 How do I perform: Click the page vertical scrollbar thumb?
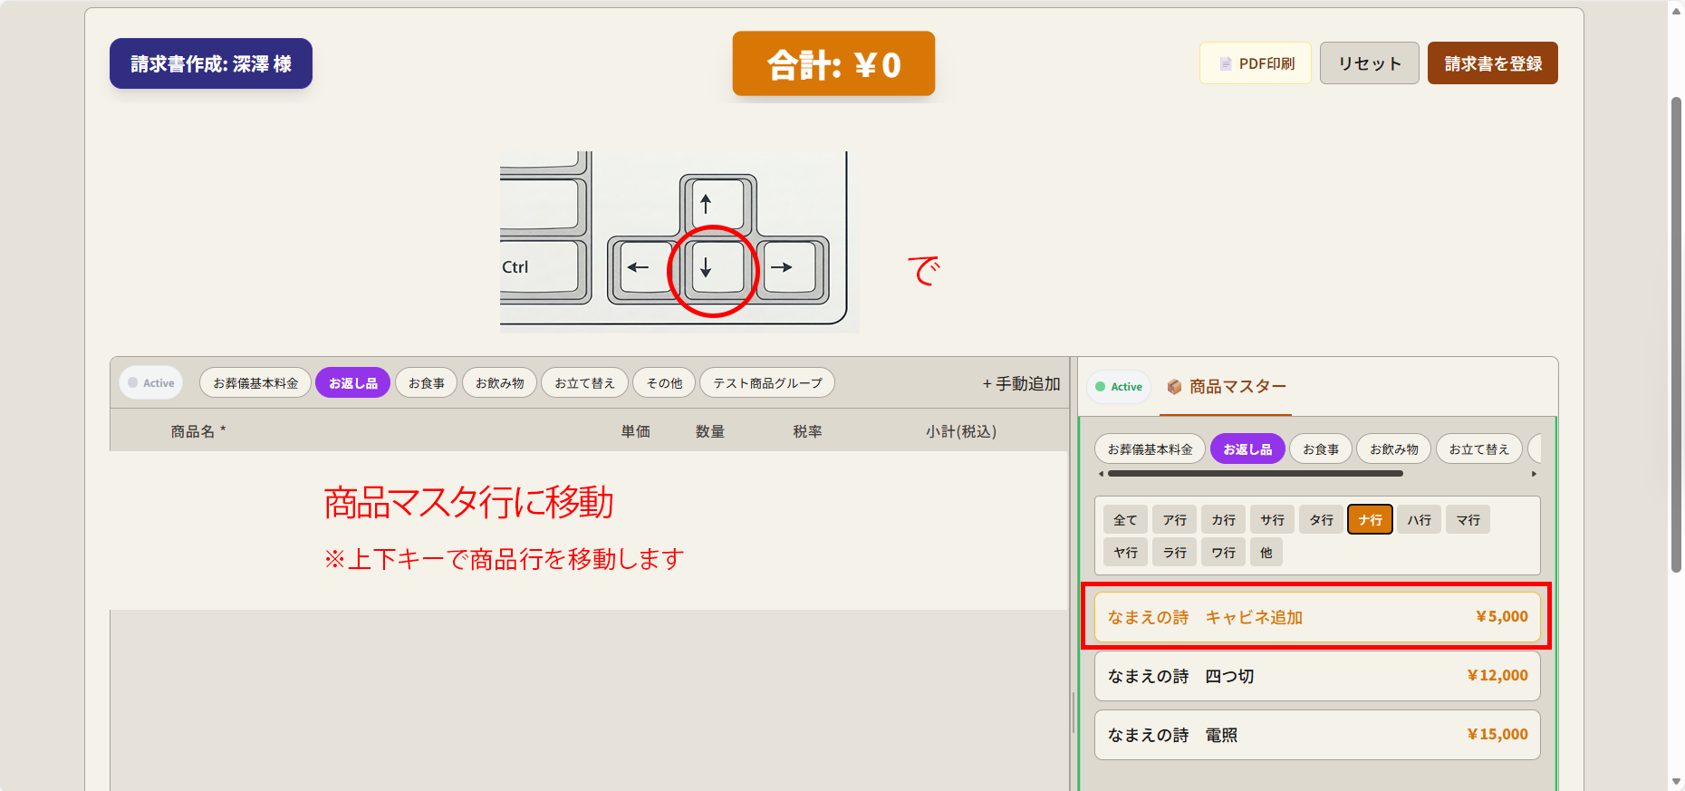coord(1676,333)
